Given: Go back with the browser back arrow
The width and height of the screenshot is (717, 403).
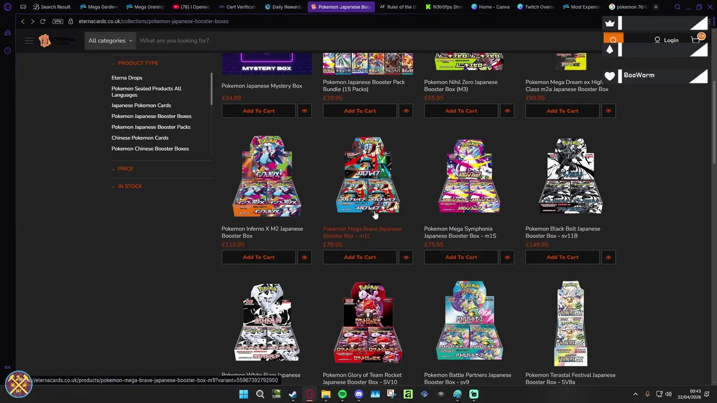Looking at the screenshot, I should click(x=22, y=21).
